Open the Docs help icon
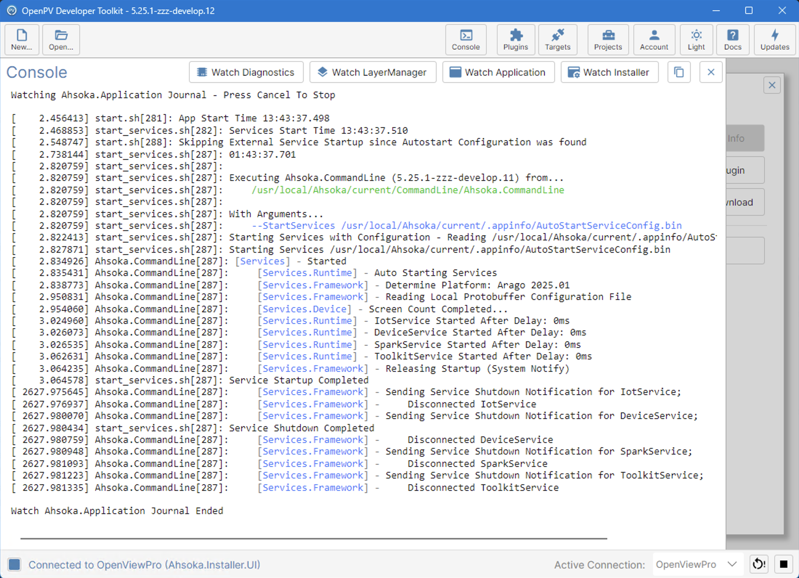Screen dimensions: 799x578 (x=733, y=40)
